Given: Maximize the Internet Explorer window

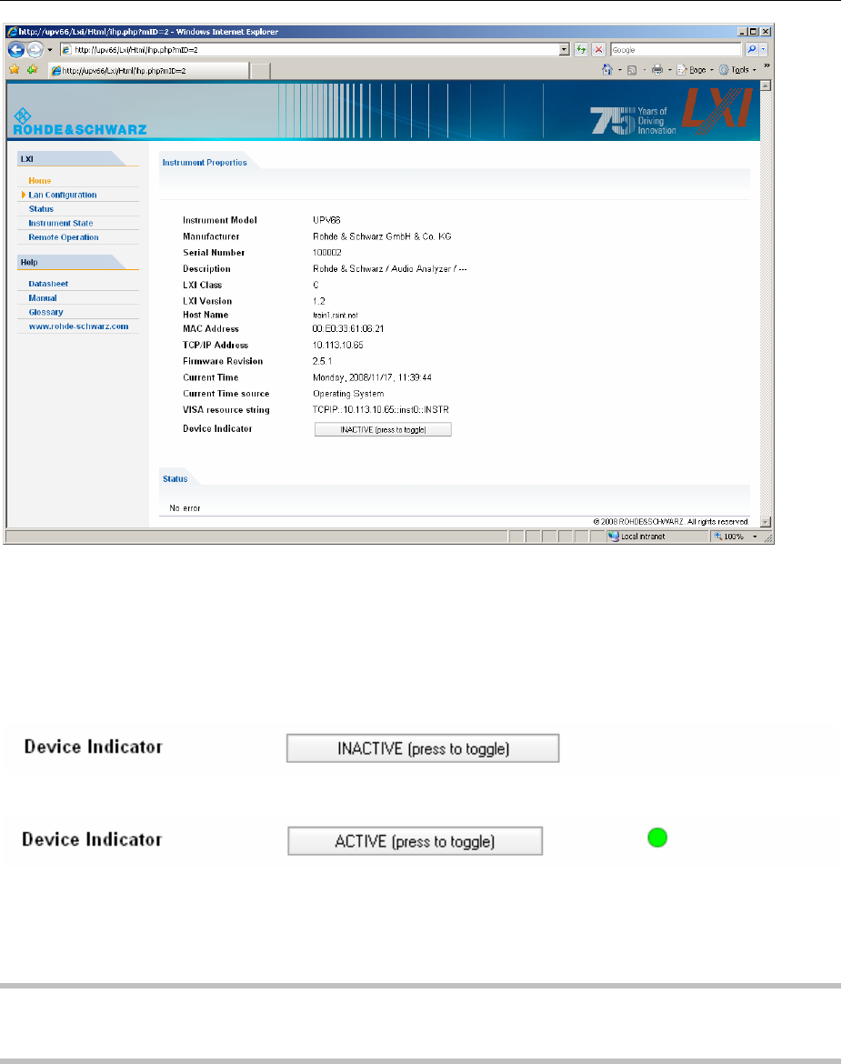Looking at the screenshot, I should point(753,31).
